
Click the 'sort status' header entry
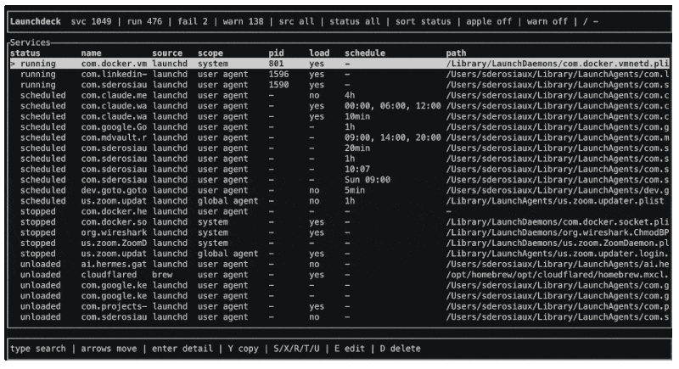point(423,21)
